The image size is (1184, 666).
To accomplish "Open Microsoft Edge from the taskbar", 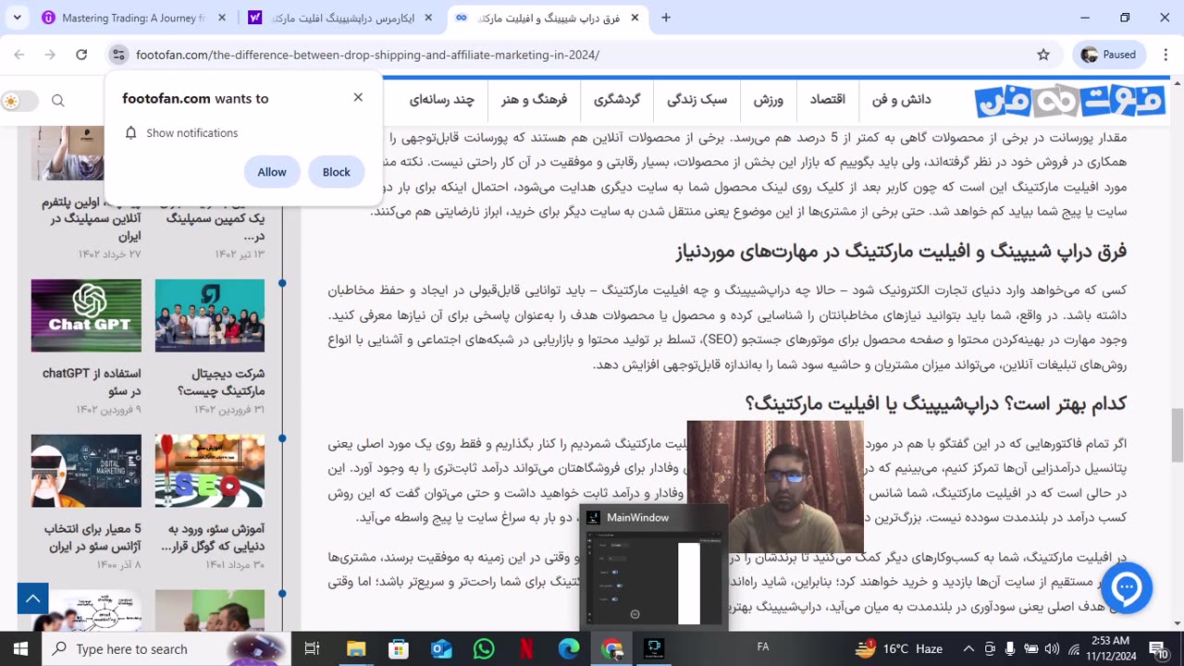I will coord(569,649).
